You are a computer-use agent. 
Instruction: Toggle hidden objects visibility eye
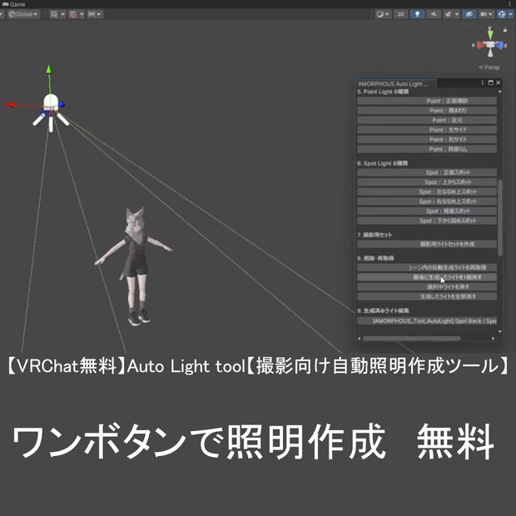pyautogui.click(x=469, y=14)
